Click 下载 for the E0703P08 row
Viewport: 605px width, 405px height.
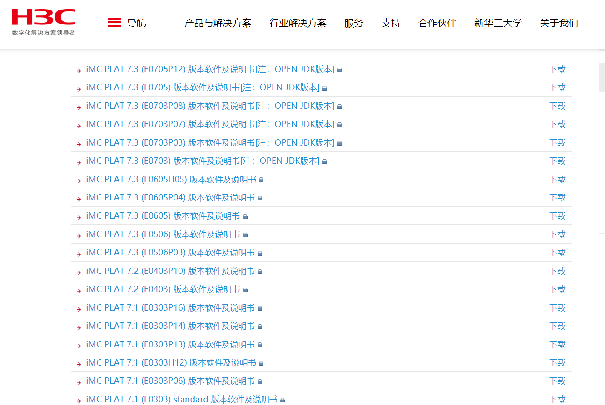[x=557, y=106]
